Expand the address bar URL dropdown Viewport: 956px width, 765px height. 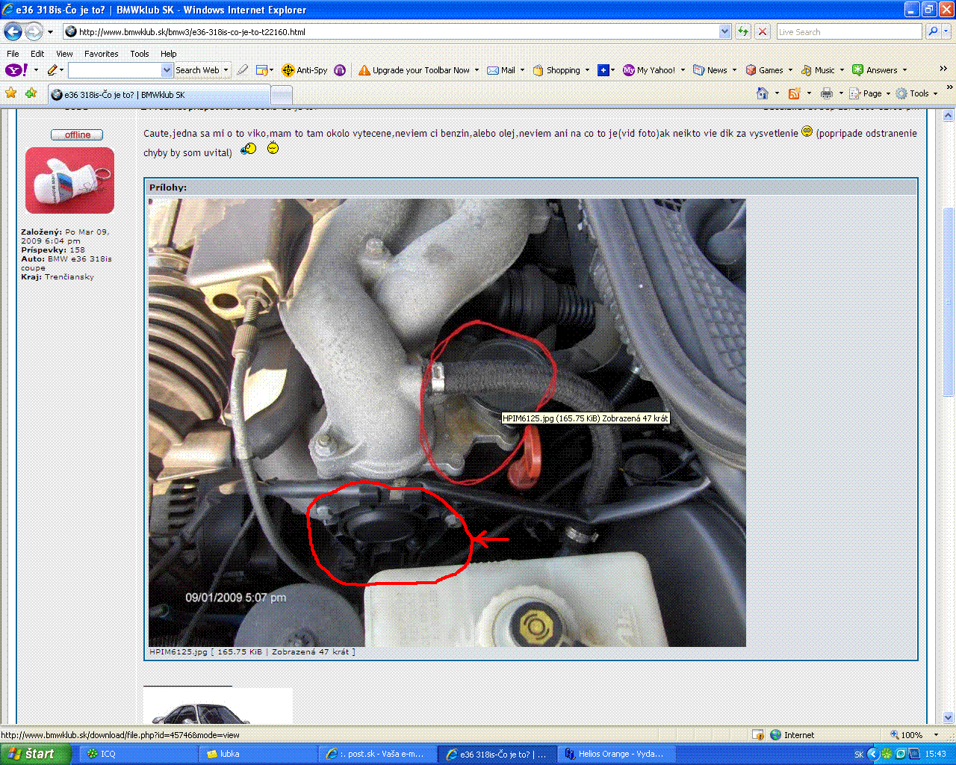click(724, 31)
